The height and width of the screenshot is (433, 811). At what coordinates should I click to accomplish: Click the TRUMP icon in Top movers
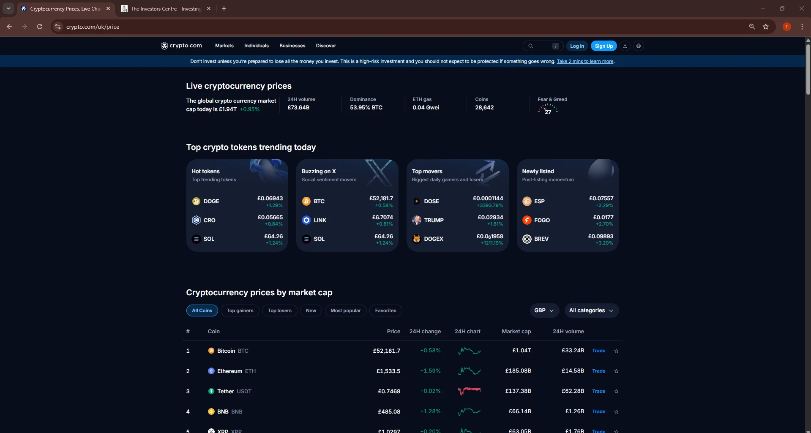click(x=417, y=220)
